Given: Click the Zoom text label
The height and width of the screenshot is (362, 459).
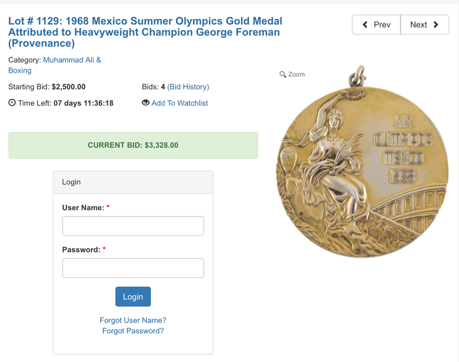Looking at the screenshot, I should pos(297,74).
